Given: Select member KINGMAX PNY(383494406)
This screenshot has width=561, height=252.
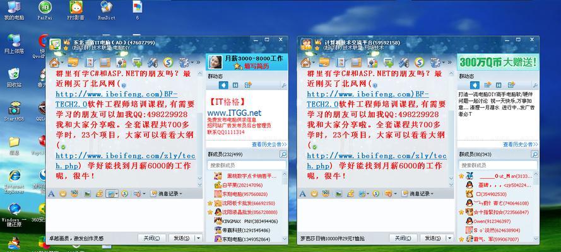Looking at the screenshot, I should point(246,221).
